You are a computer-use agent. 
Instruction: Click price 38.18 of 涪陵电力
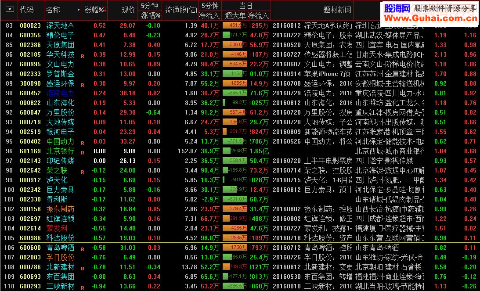click(x=128, y=93)
